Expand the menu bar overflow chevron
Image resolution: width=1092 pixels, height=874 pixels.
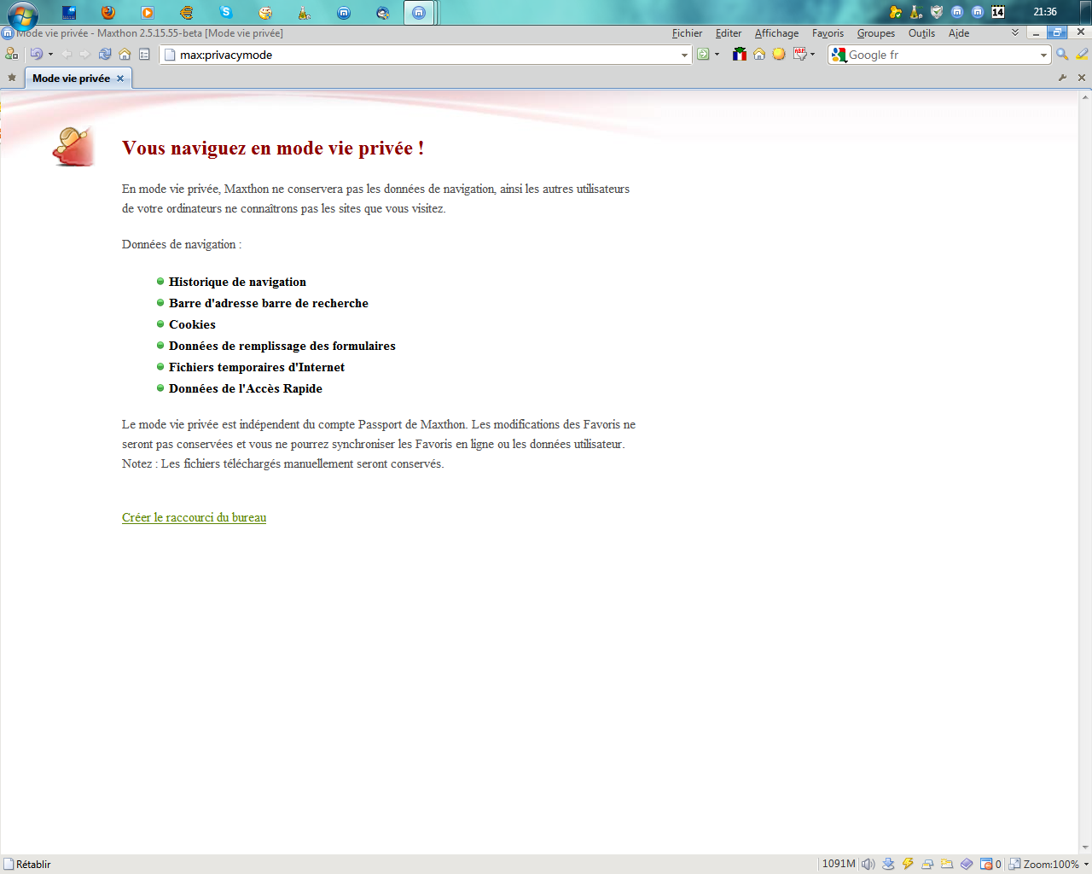point(1014,33)
